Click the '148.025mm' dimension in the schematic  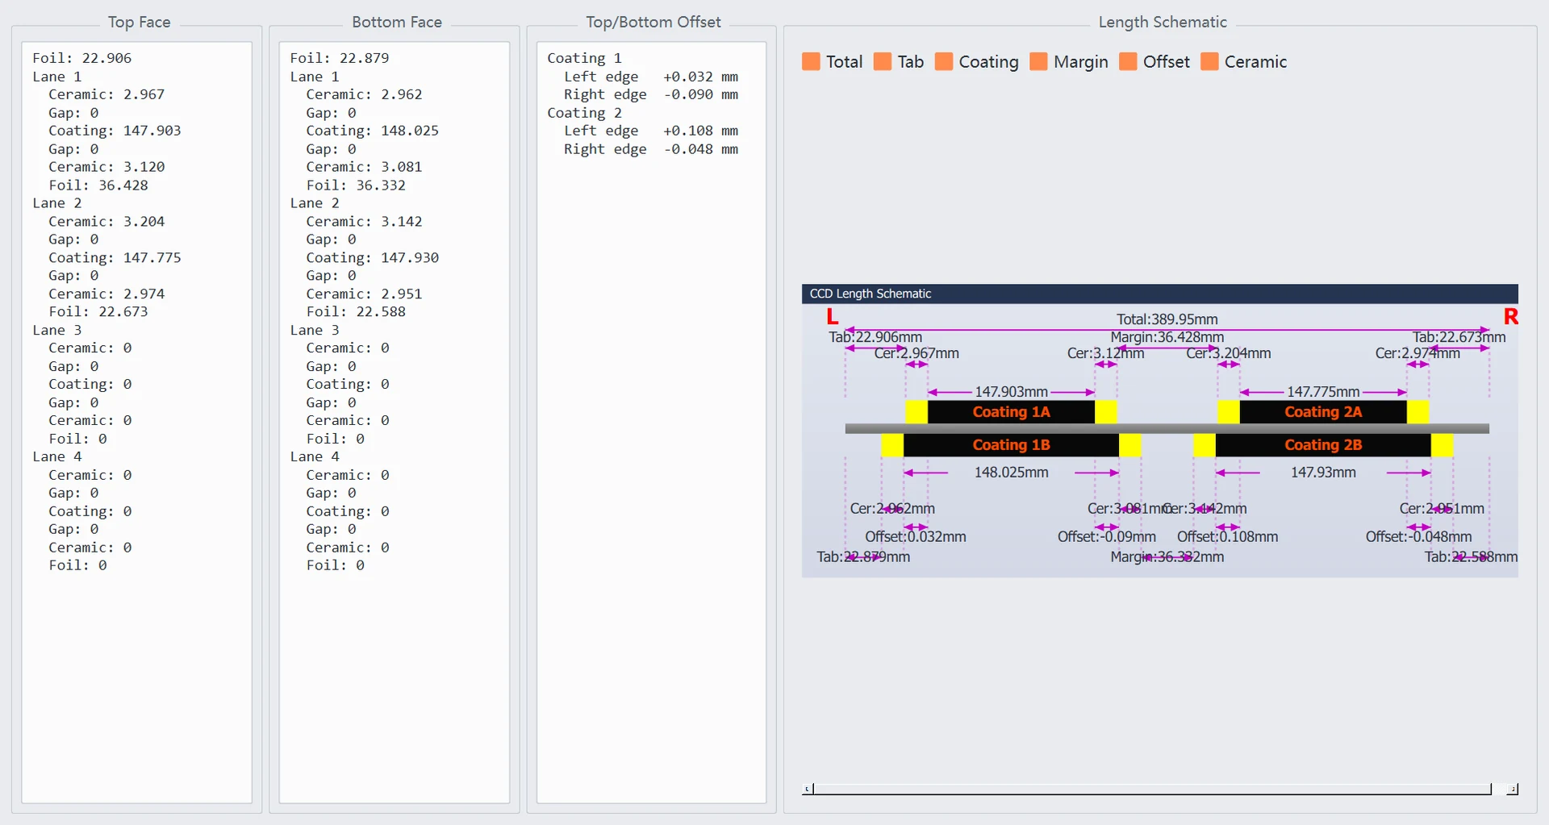(x=1011, y=473)
